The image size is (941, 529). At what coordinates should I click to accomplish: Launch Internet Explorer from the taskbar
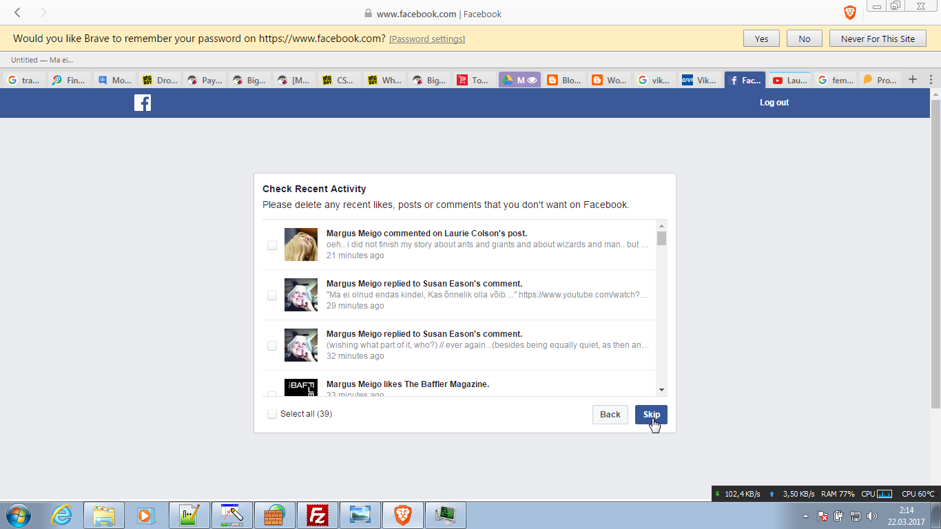click(62, 515)
